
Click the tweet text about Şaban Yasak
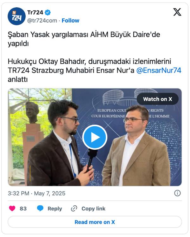(x=84, y=39)
